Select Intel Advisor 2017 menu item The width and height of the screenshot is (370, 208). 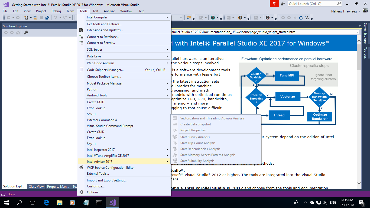[x=124, y=161]
